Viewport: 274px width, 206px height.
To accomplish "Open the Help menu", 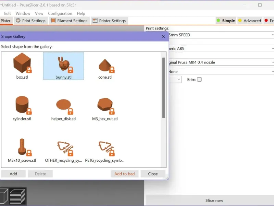I will [81, 13].
